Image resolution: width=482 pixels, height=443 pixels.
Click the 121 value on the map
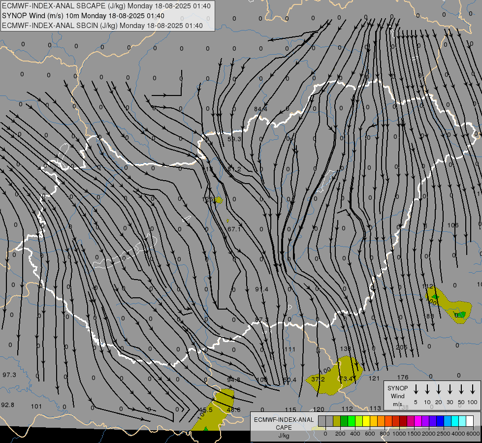tap(374, 379)
